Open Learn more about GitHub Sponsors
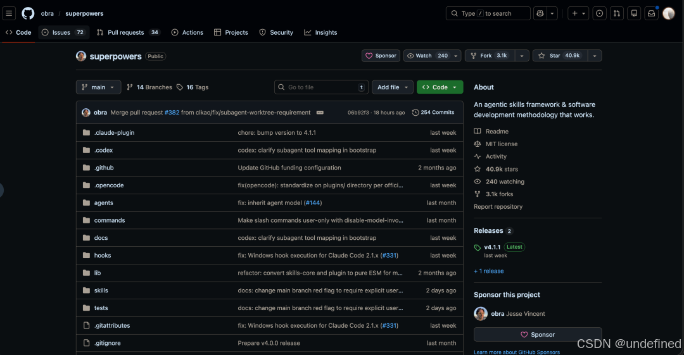Image resolution: width=684 pixels, height=355 pixels. (x=517, y=352)
